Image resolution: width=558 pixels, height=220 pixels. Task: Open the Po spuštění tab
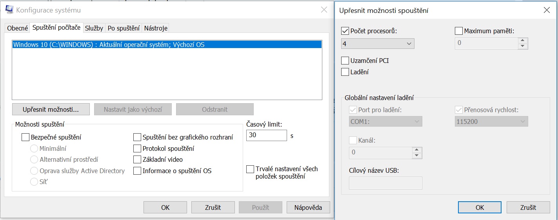point(124,28)
